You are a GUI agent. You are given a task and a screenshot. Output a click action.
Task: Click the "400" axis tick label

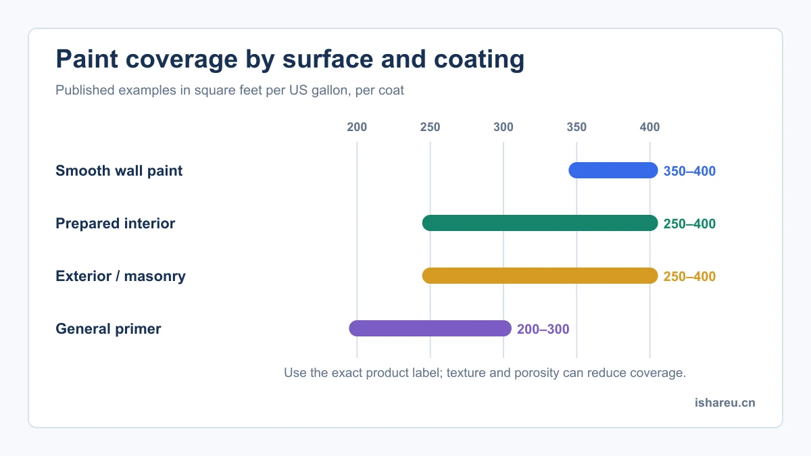(x=649, y=127)
